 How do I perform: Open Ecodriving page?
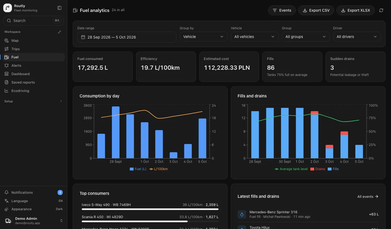33,91
